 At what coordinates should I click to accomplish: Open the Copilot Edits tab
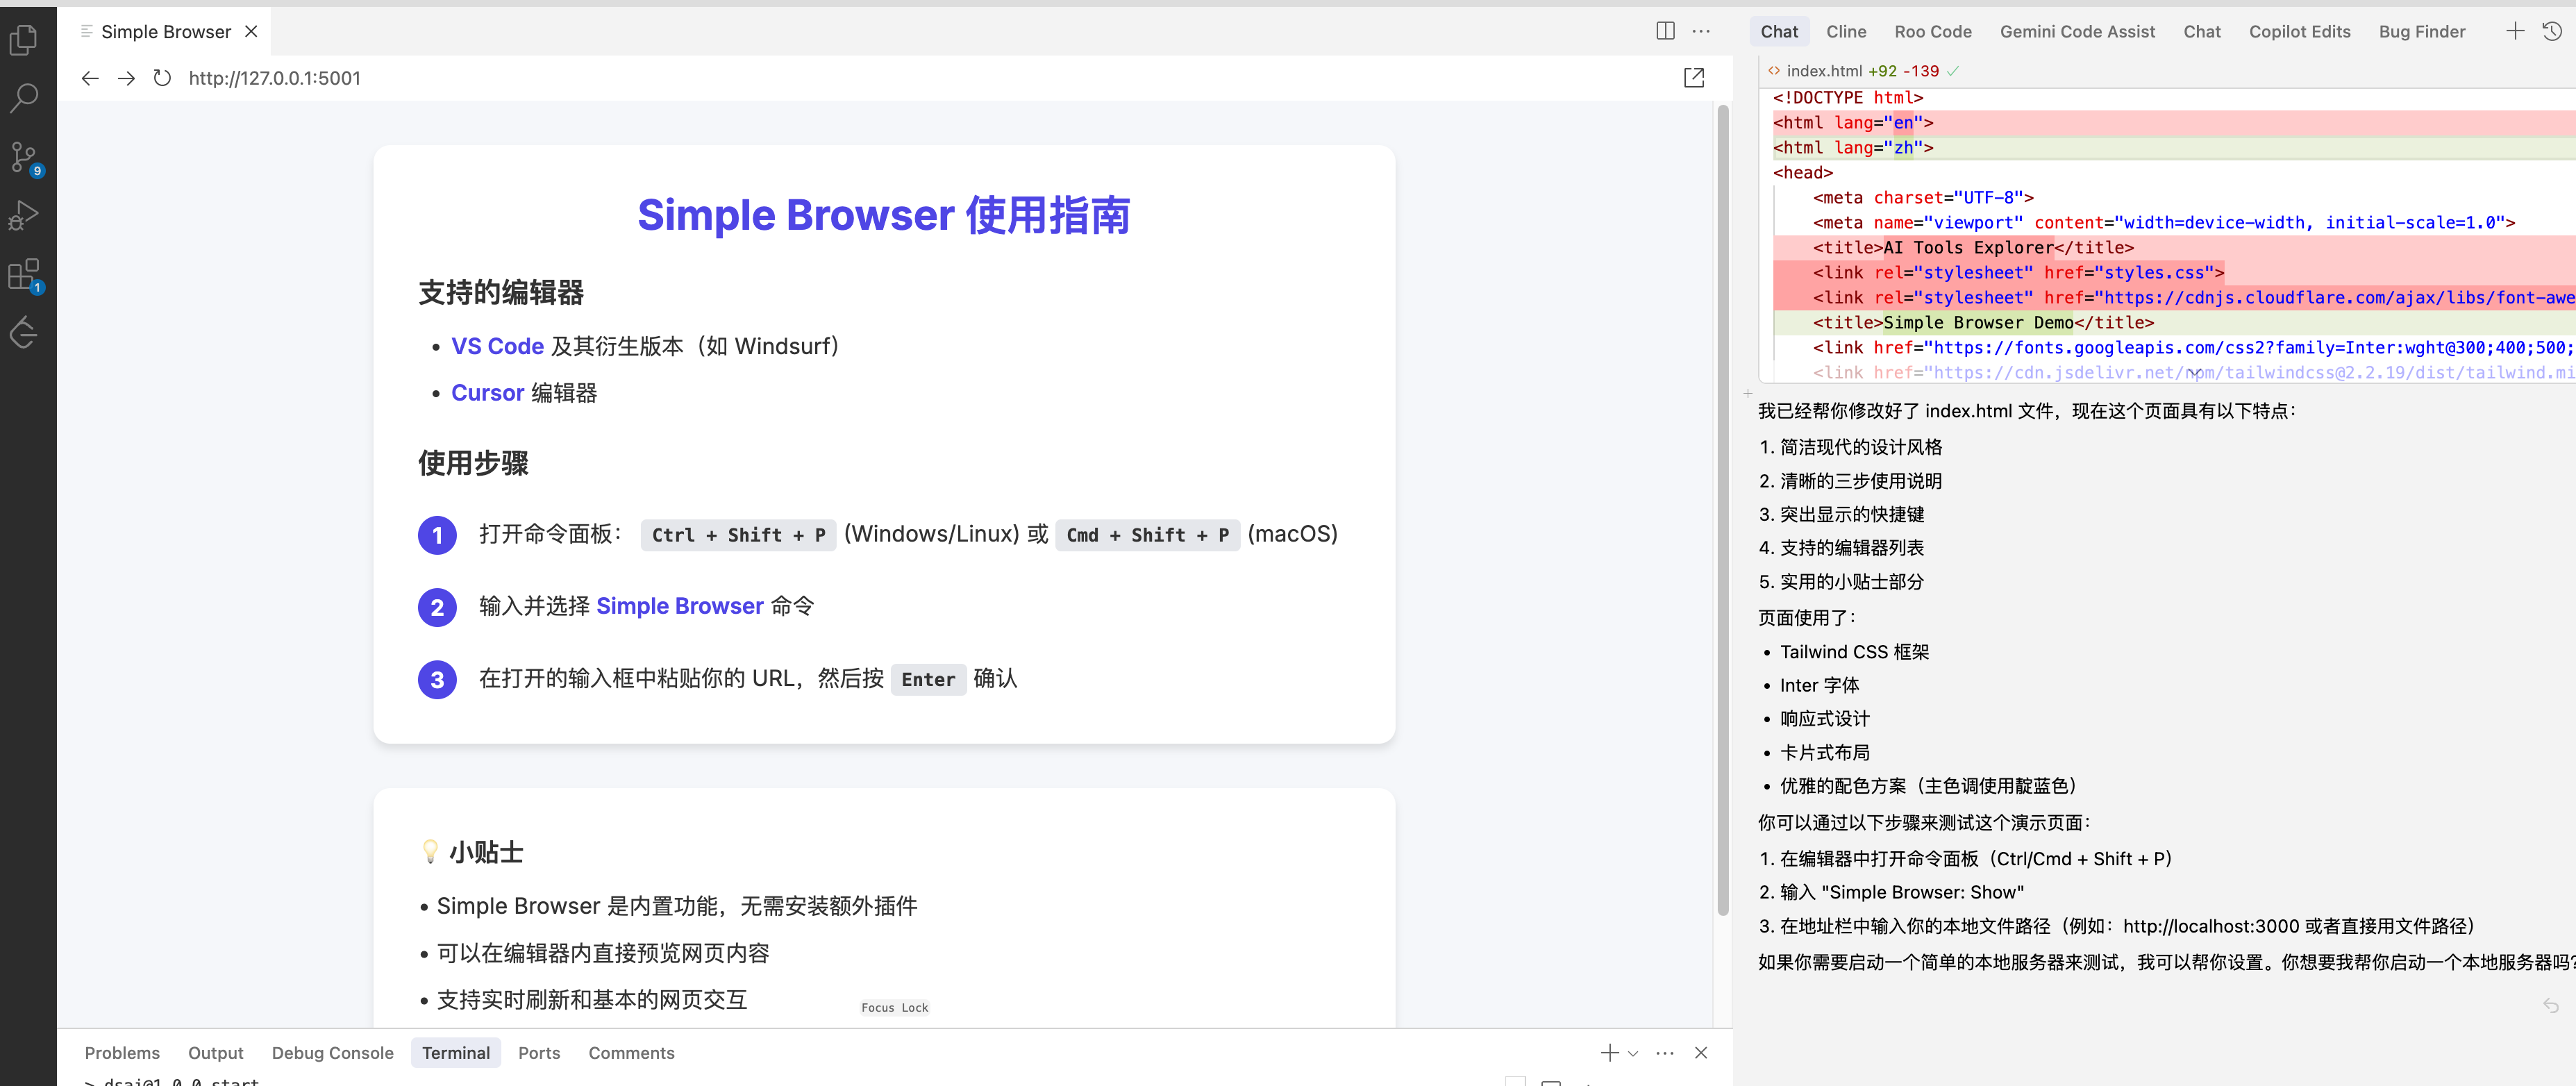(2299, 32)
